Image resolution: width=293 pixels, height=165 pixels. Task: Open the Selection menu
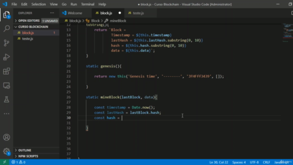coord(38,4)
